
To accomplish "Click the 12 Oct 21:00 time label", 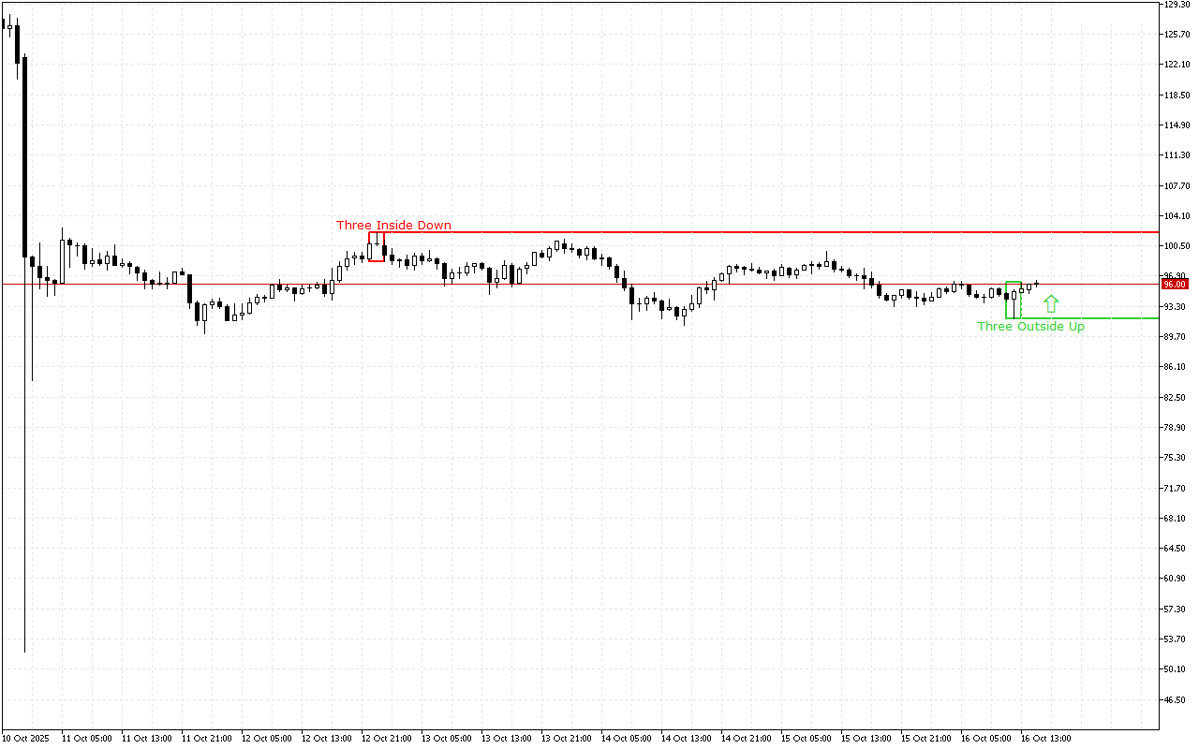I will pos(386,738).
